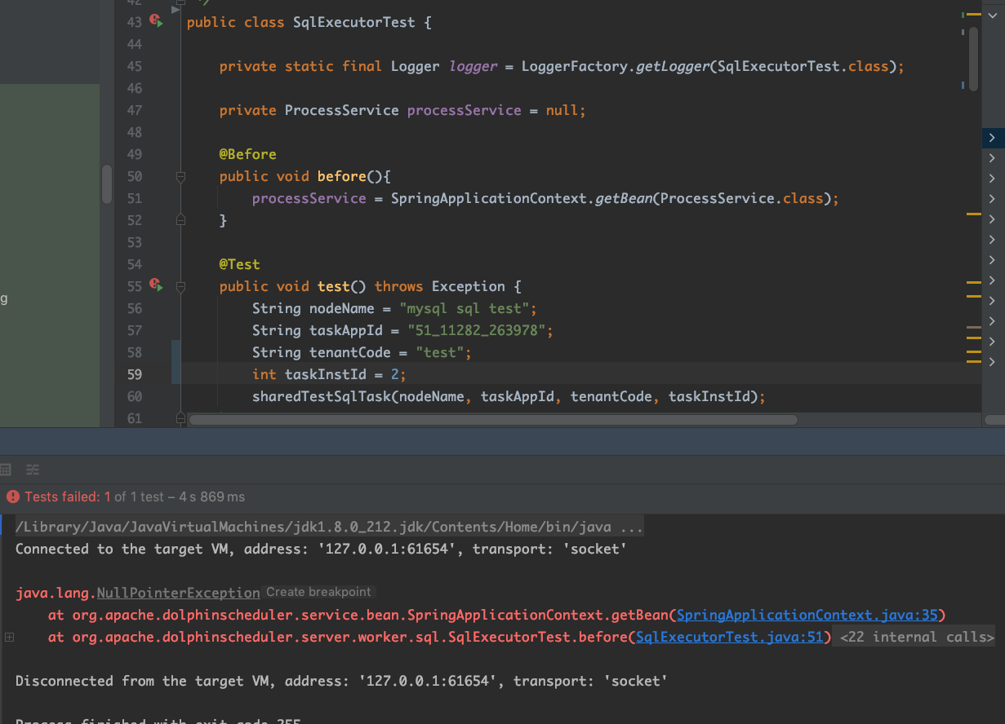1005x724 pixels.
Task: Click 'taskInstId = 2' on line 59
Action: tap(341, 374)
